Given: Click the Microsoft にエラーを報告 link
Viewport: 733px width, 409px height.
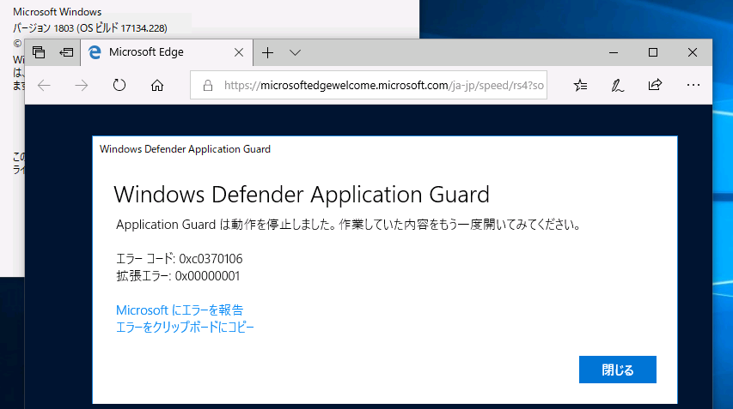Looking at the screenshot, I should pyautogui.click(x=180, y=310).
